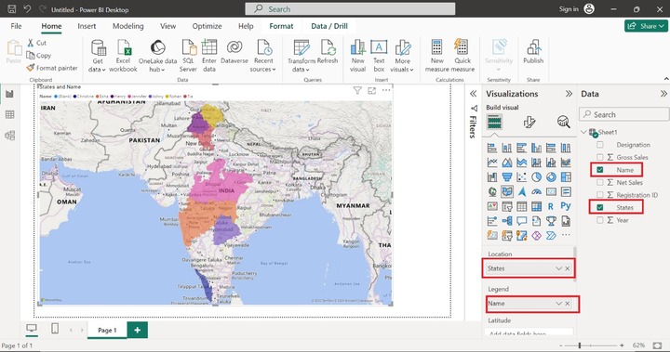Select the Scatter chart visual
The image size is (670, 352).
point(522,176)
